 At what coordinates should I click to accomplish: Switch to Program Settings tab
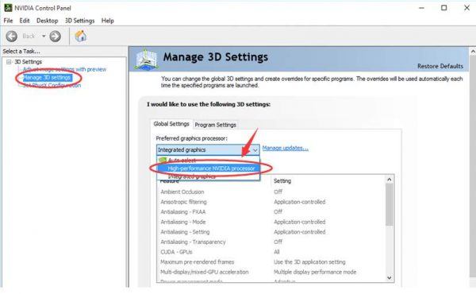click(215, 125)
